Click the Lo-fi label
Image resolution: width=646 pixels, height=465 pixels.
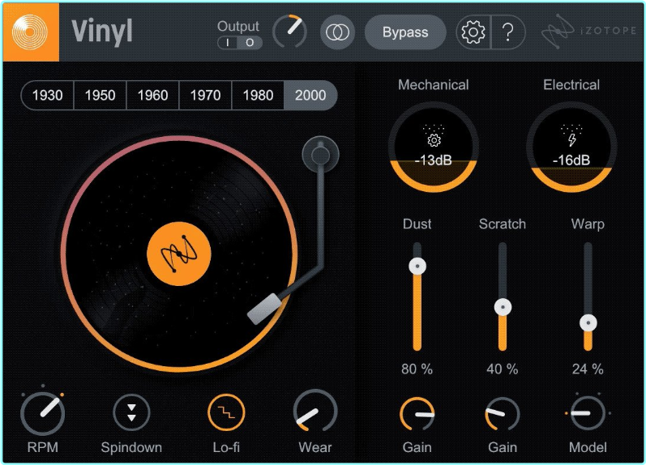[x=226, y=447]
